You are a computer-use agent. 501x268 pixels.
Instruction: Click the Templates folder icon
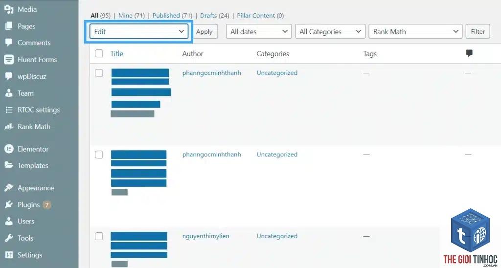[x=9, y=165]
